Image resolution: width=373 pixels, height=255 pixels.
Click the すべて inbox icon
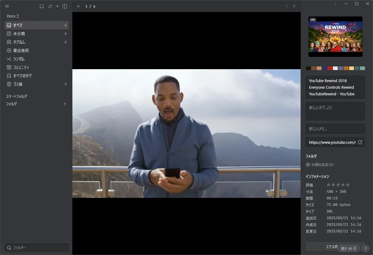pyautogui.click(x=9, y=25)
